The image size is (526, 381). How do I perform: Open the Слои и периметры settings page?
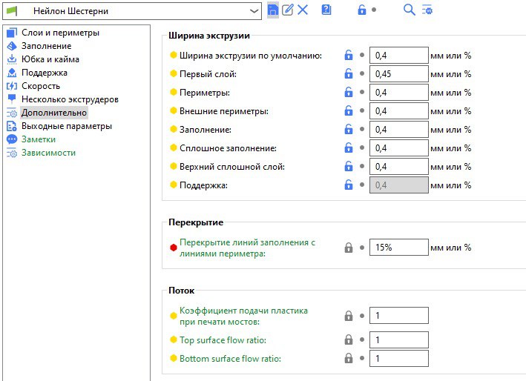pyautogui.click(x=60, y=33)
